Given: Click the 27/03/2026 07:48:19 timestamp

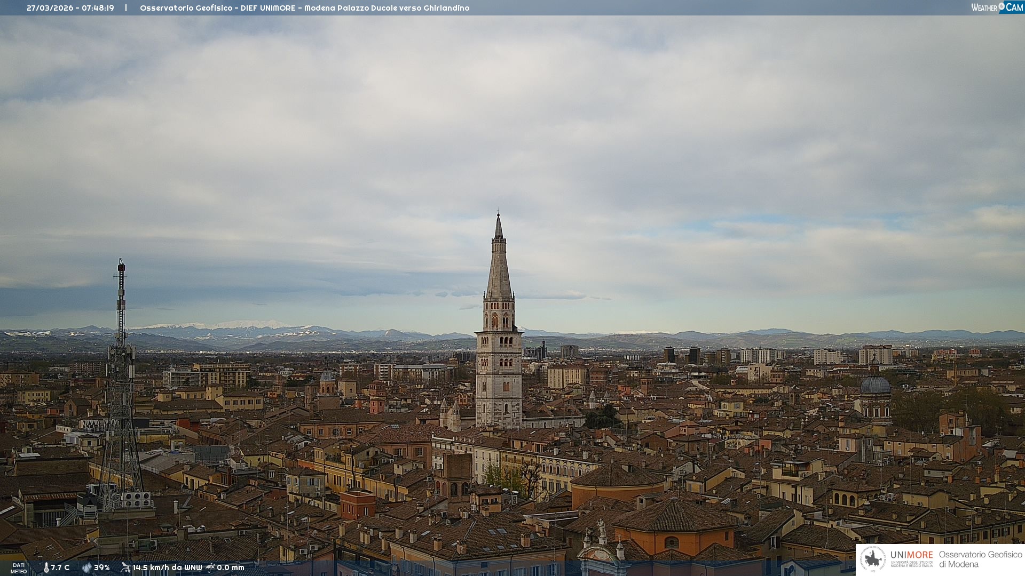Looking at the screenshot, I should (x=70, y=8).
